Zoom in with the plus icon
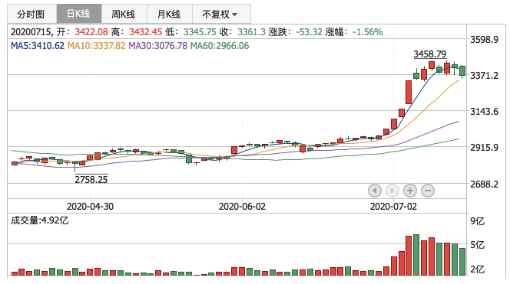This screenshot has width=510, height=284. [410, 191]
